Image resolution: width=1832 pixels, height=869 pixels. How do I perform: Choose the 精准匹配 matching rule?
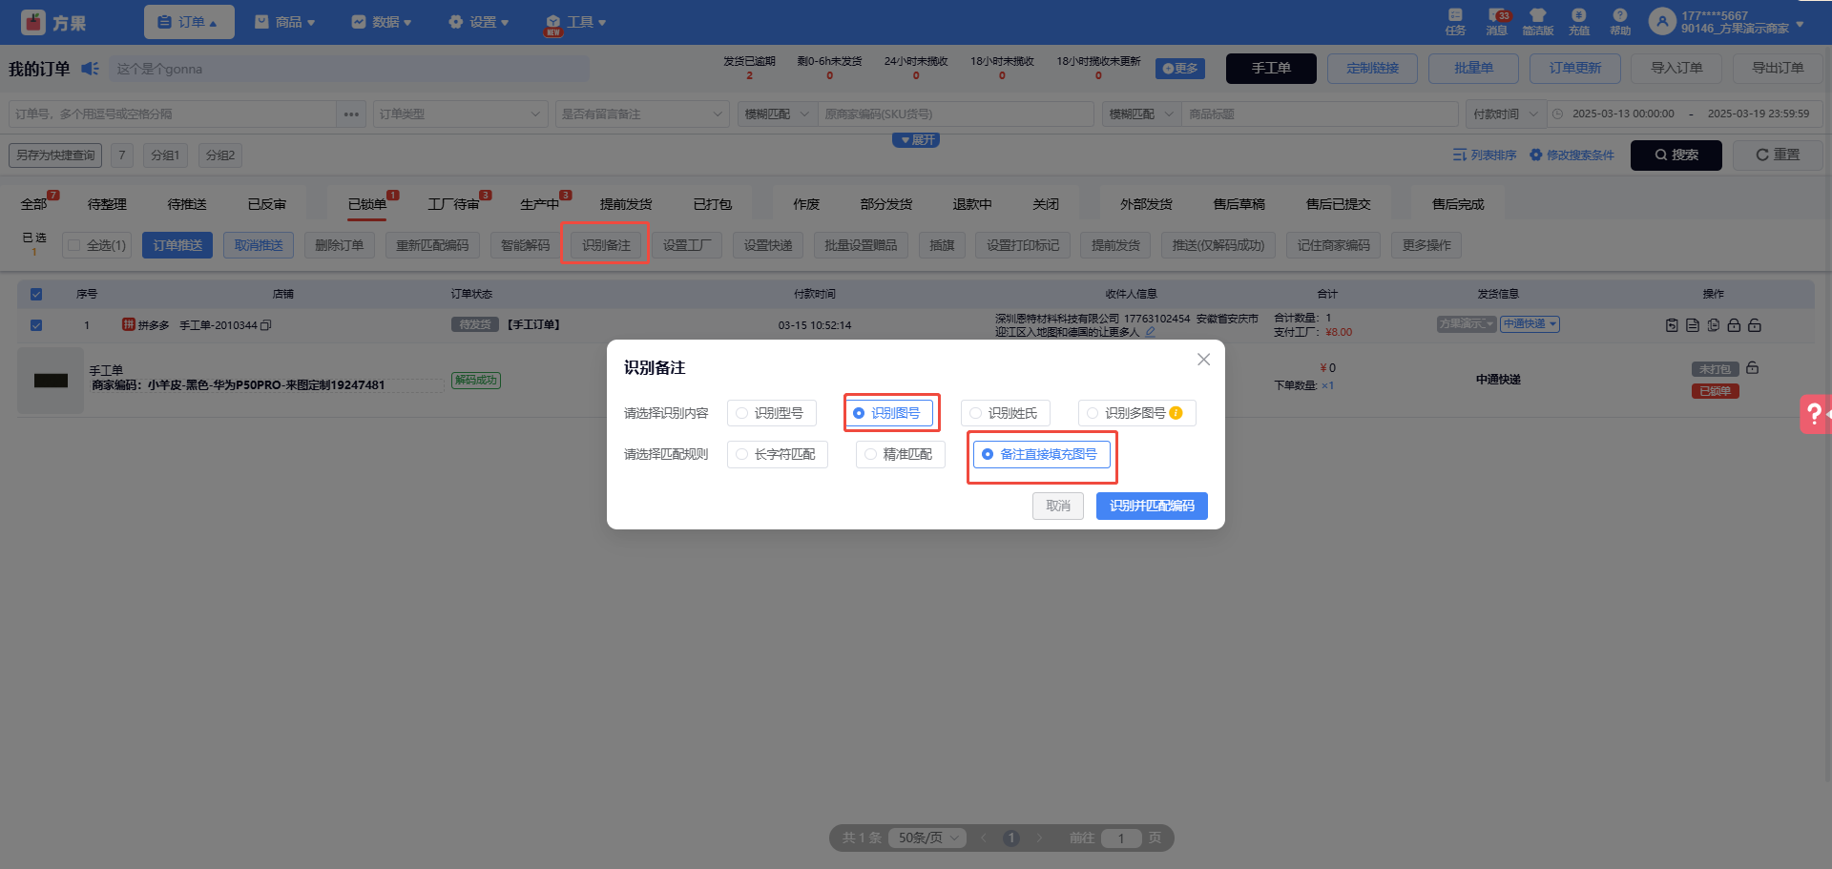pos(900,454)
